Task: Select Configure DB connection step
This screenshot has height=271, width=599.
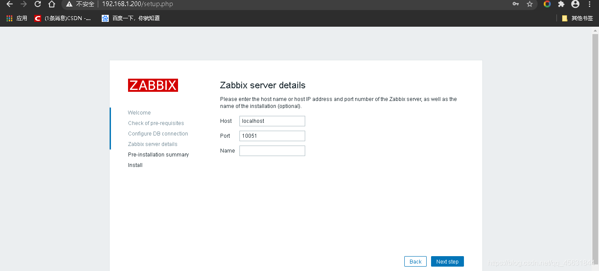Action: tap(158, 134)
